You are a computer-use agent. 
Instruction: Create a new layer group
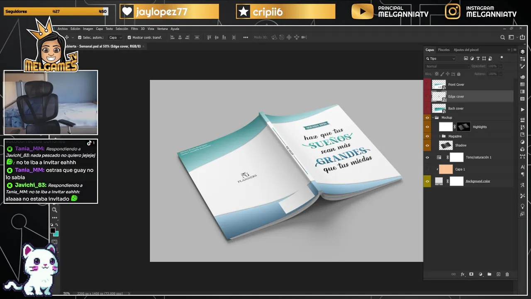(x=489, y=274)
